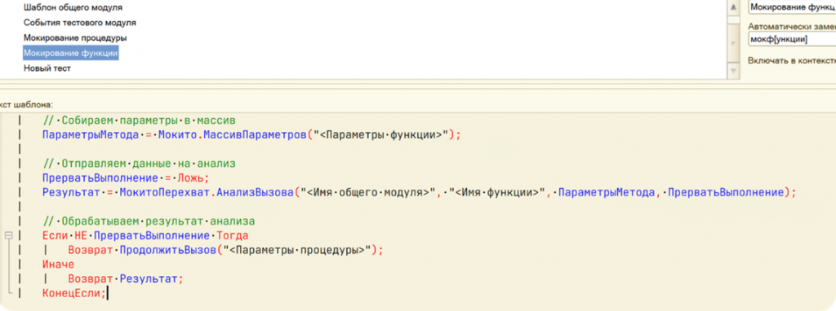Click the ПрерватьВыполнение = Ложь line
The image size is (836, 311).
click(x=125, y=178)
